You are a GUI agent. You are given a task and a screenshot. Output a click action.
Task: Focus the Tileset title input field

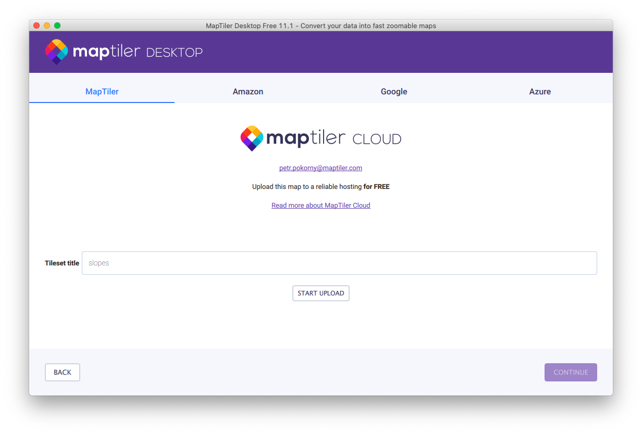(339, 263)
